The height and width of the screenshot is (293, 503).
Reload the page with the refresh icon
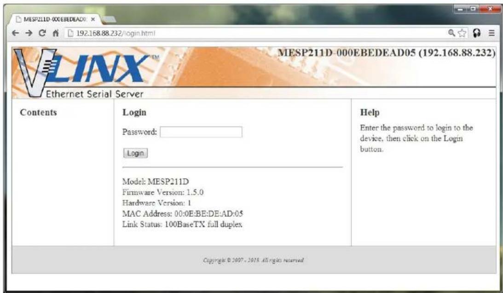tap(42, 33)
